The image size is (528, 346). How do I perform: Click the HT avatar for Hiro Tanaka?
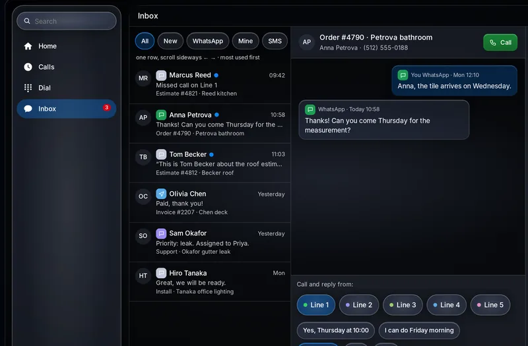pos(143,275)
